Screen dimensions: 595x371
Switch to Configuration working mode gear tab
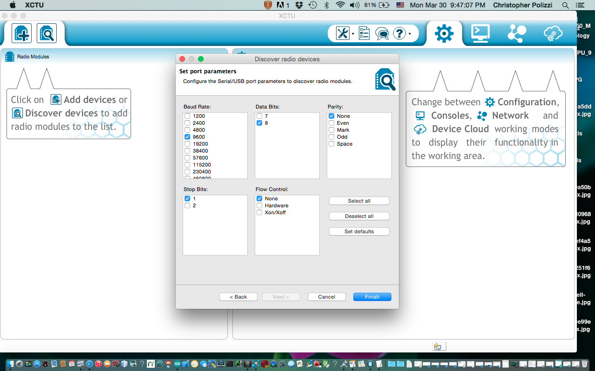444,33
